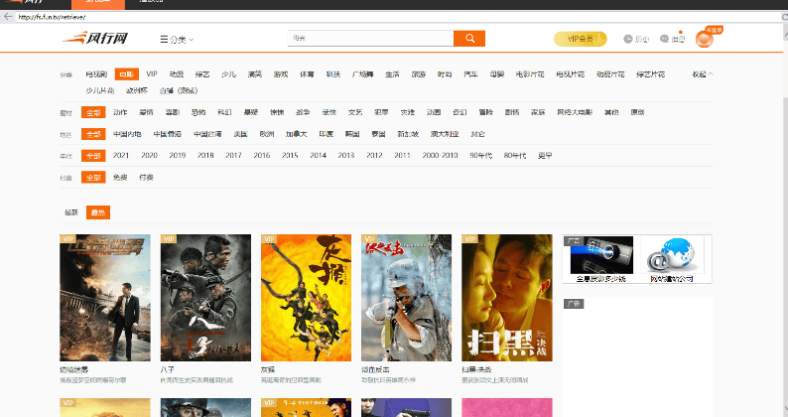Select the VIP category tab
The height and width of the screenshot is (417, 788).
pos(152,74)
